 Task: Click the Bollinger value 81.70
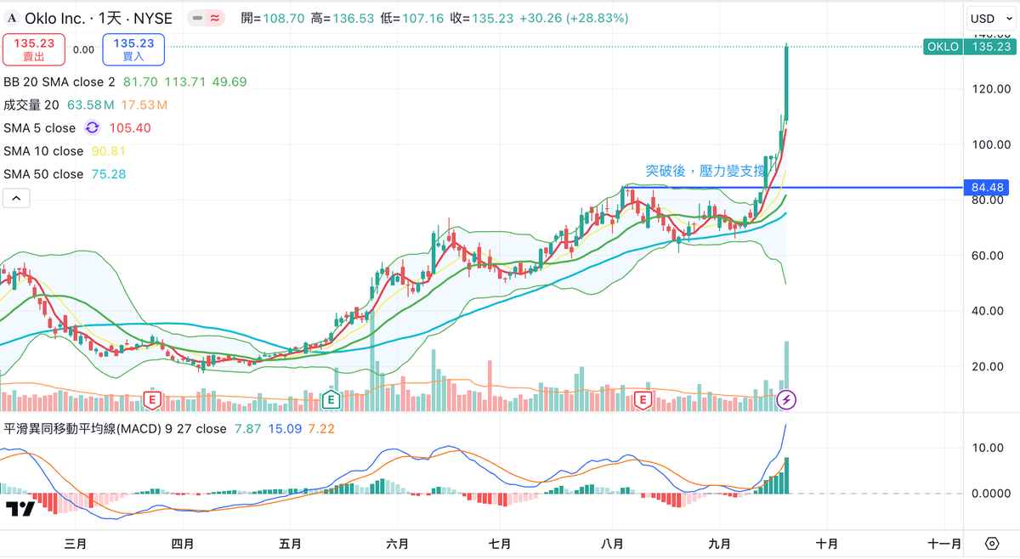point(140,82)
